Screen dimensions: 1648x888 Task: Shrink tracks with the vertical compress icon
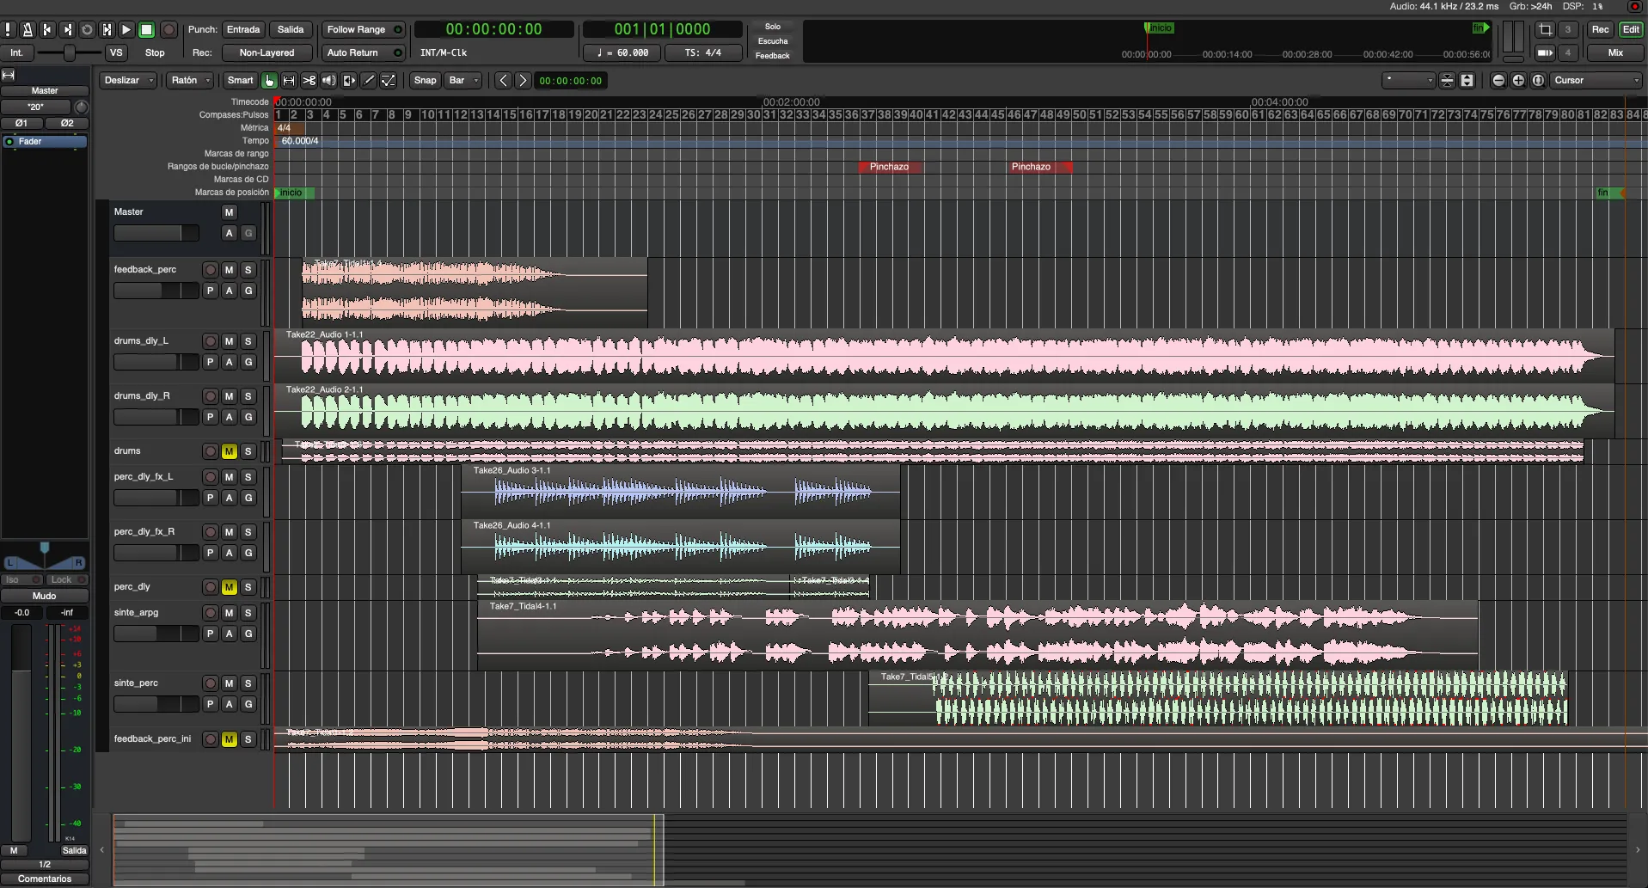[1447, 80]
